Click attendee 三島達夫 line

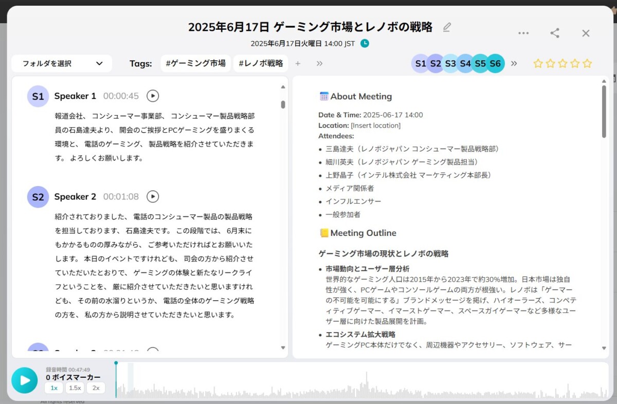(412, 149)
